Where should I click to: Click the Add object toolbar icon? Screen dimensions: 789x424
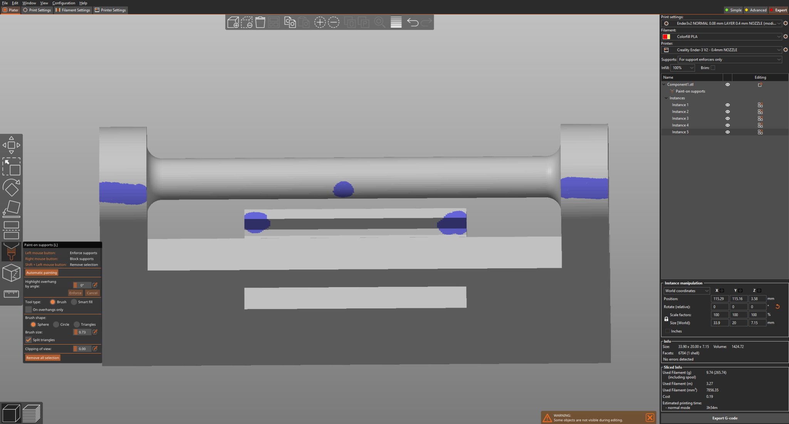point(233,22)
